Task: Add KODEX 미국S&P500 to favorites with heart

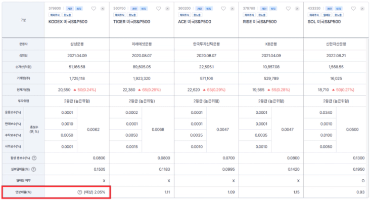Action: coord(94,9)
